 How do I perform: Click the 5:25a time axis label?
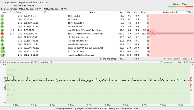71,105
